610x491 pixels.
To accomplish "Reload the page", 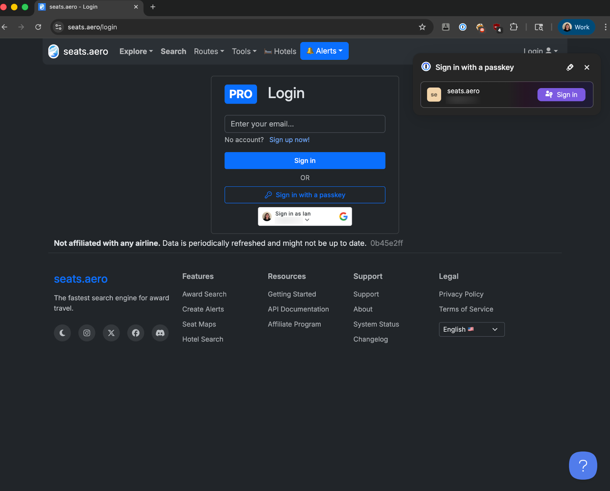I will click(x=38, y=27).
